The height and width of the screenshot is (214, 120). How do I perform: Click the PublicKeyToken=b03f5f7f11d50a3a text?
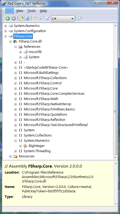coord(49,191)
